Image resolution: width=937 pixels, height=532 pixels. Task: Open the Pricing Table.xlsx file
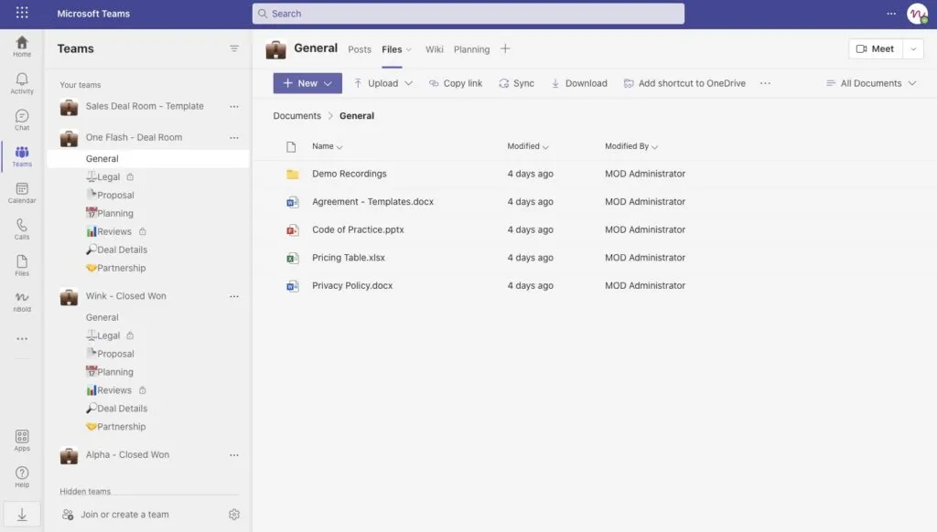pos(349,258)
